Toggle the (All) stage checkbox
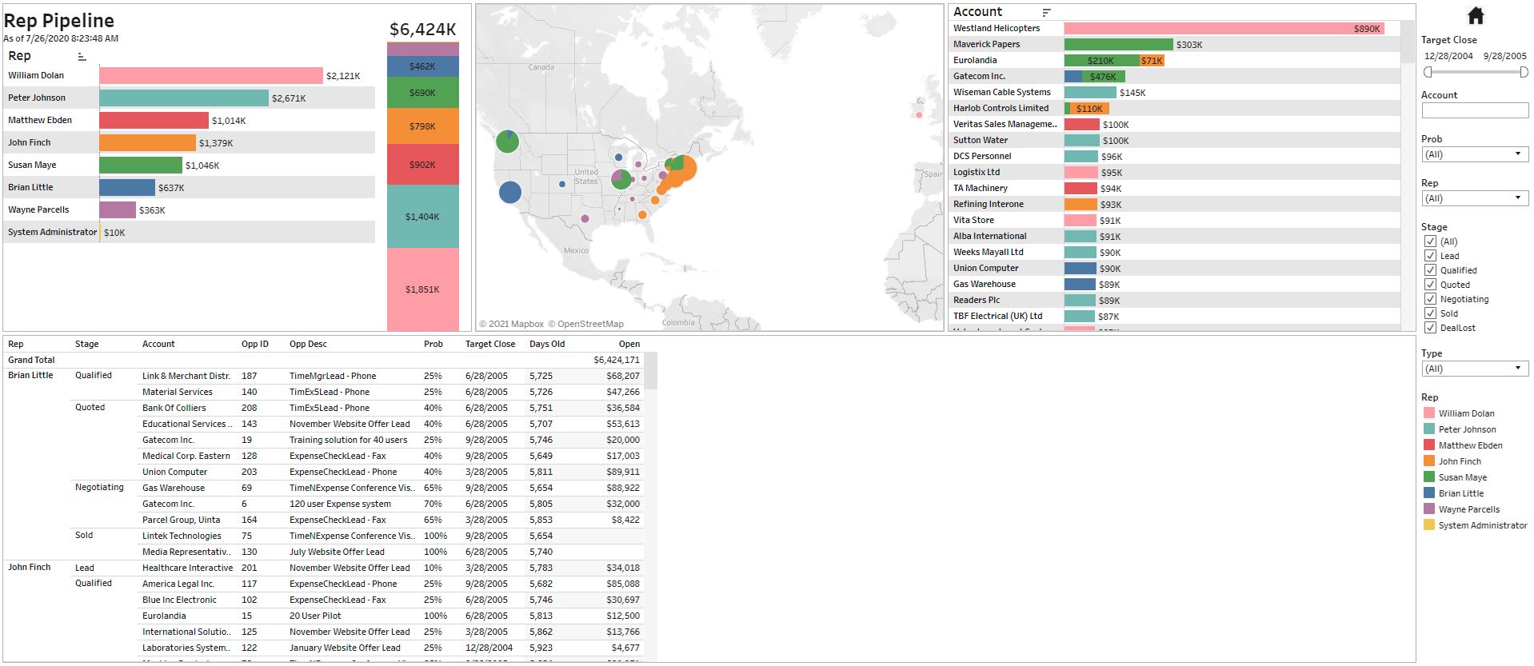The width and height of the screenshot is (1534, 666). pos(1430,241)
